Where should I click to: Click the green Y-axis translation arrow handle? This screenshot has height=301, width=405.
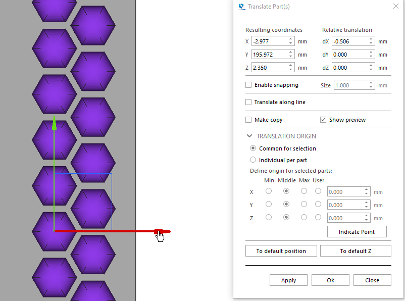[54, 124]
